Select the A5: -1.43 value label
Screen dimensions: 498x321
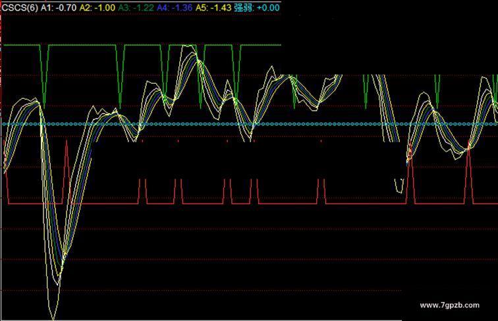213,8
